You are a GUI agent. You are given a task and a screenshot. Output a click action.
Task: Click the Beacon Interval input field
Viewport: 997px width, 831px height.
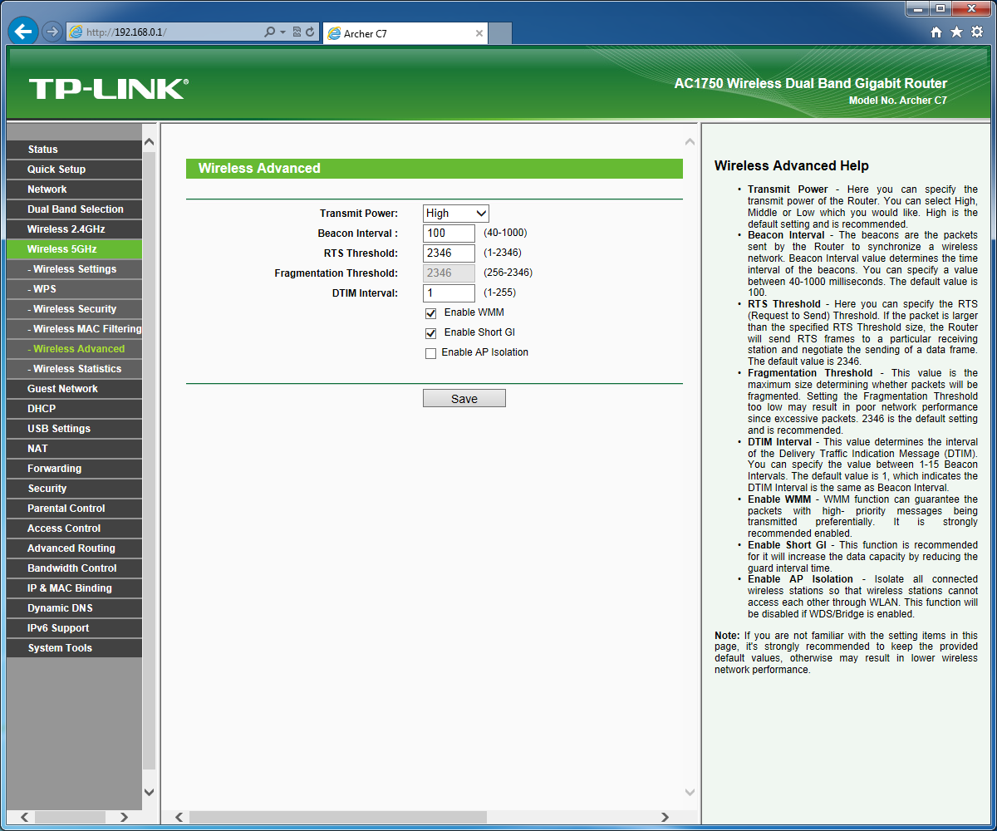(x=449, y=234)
